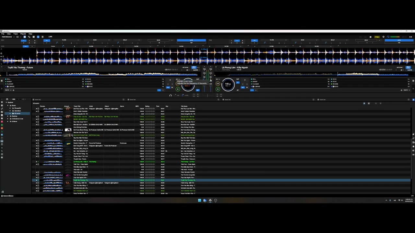This screenshot has width=415, height=233.
Task: Sort the list by BPM column header
Action: (x=137, y=106)
